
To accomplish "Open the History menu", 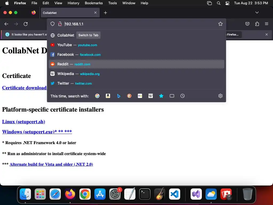I will [x=73, y=3].
